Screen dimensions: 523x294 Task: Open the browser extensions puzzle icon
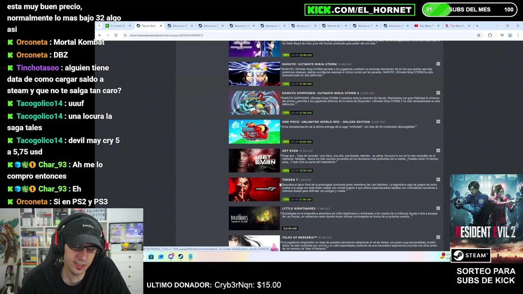coord(490,35)
